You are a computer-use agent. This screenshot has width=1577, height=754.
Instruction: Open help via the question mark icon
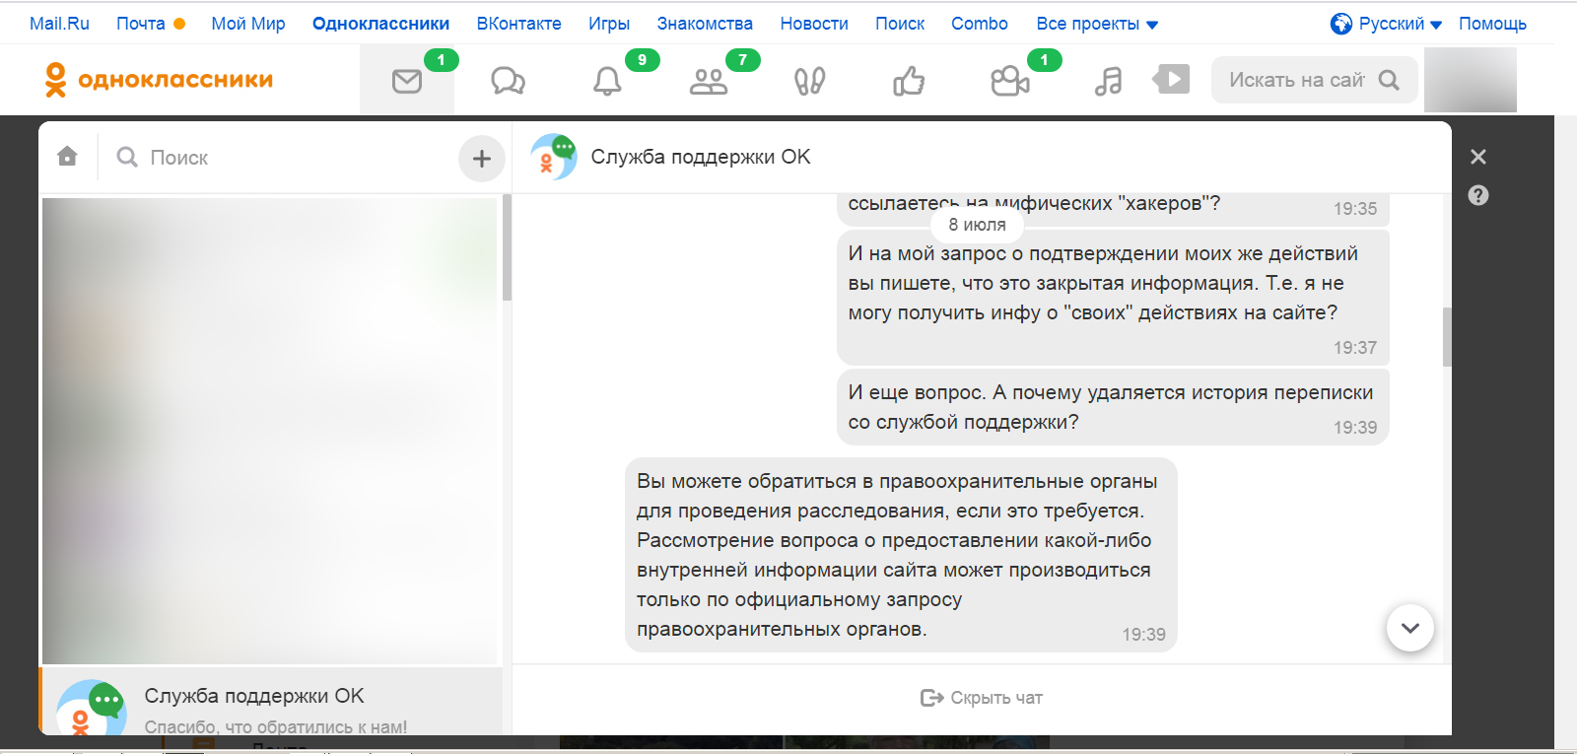[1478, 195]
